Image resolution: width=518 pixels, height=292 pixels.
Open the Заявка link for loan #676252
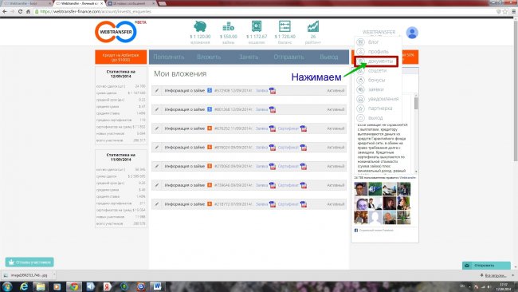point(261,128)
